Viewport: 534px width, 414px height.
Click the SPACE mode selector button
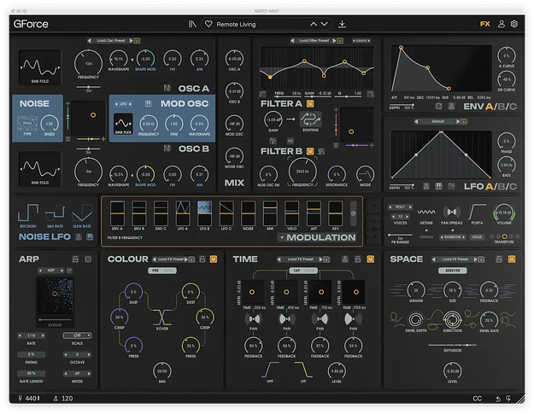click(453, 271)
